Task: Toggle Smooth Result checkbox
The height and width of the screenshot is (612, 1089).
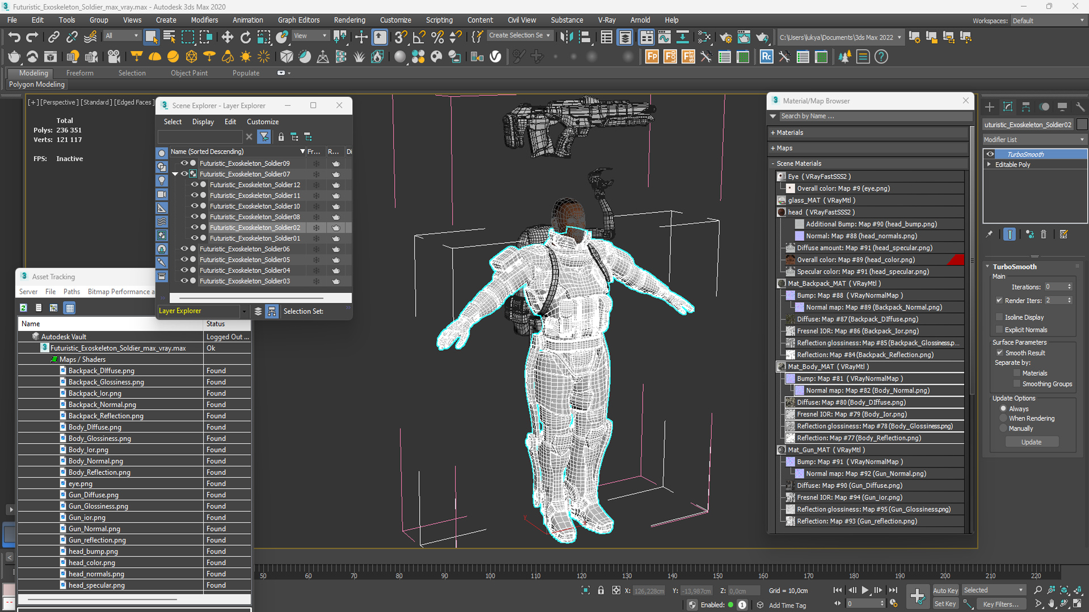Action: pyautogui.click(x=1000, y=352)
